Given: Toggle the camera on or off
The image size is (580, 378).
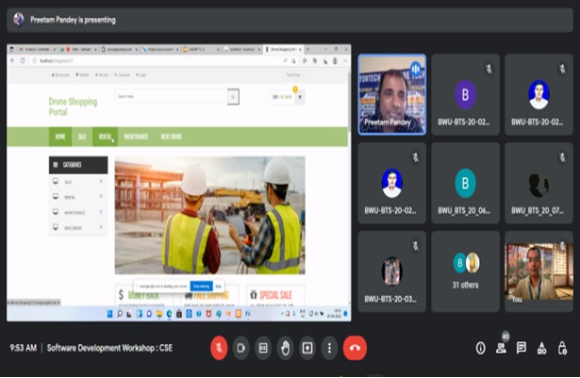Looking at the screenshot, I should tap(240, 348).
